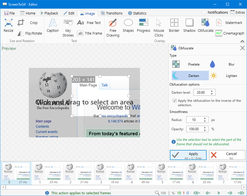This screenshot has height=196, width=247.
Task: Open the Watermark tool
Action: click(x=229, y=23)
